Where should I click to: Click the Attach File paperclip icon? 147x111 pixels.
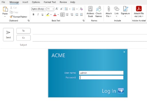click(109, 9)
